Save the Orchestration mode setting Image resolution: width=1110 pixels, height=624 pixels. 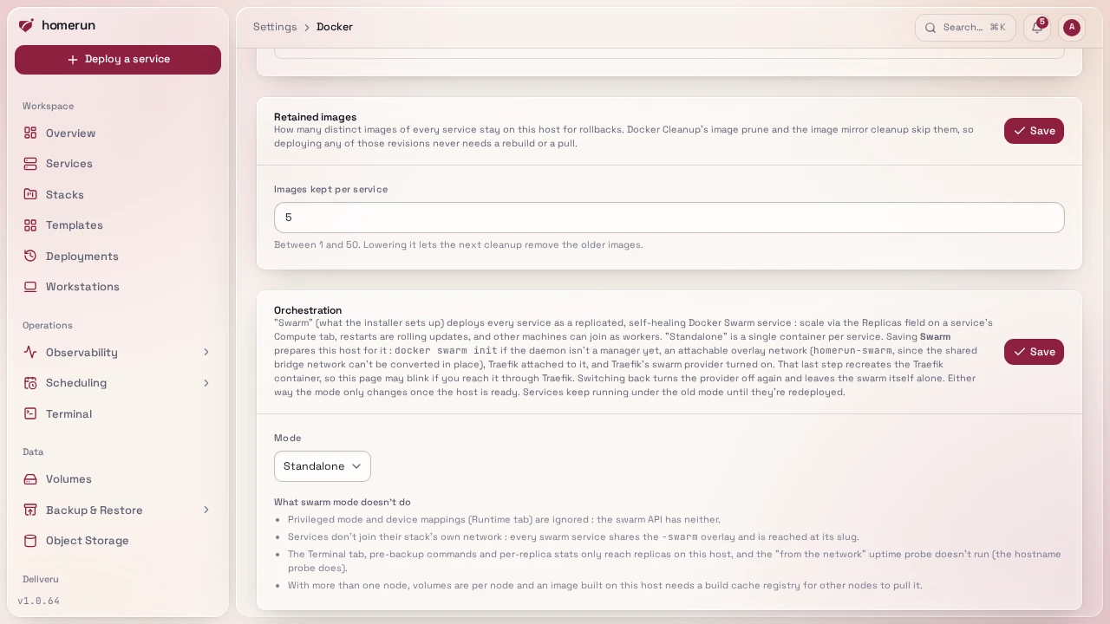tap(1034, 352)
